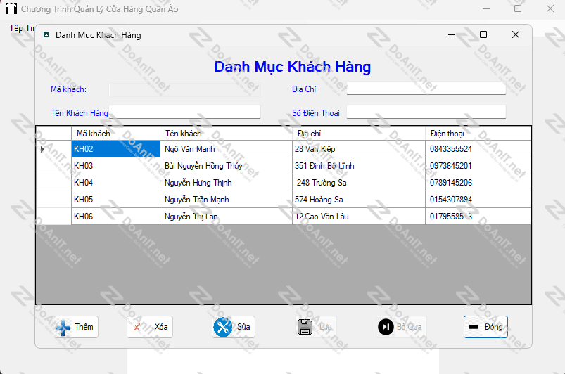Select phone cell 0179558513
Viewport: 565px width, 374px height.
(x=478, y=217)
